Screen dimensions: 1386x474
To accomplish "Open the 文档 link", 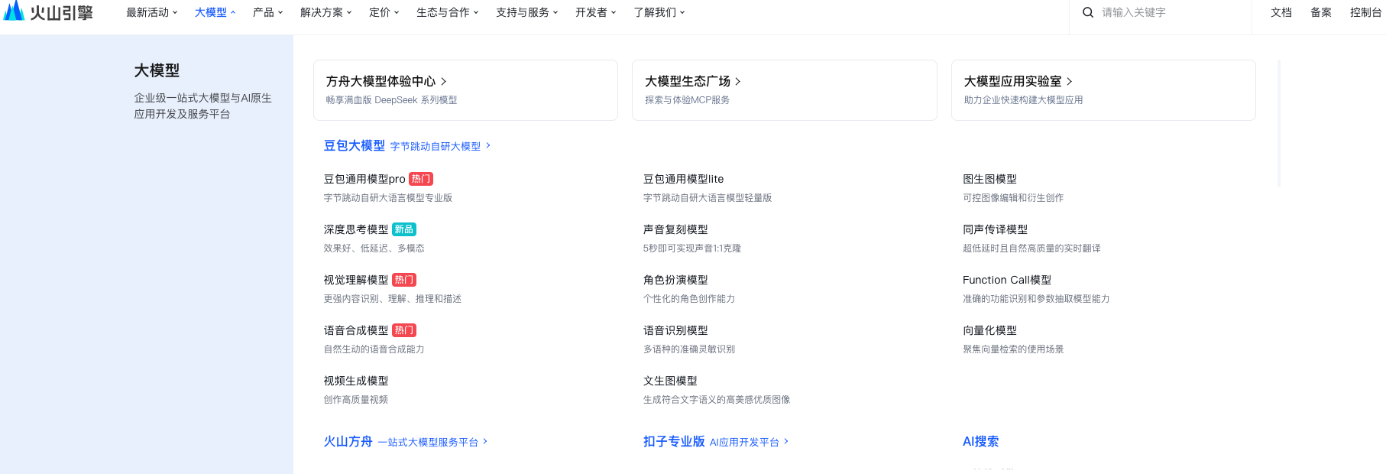I will point(1281,12).
